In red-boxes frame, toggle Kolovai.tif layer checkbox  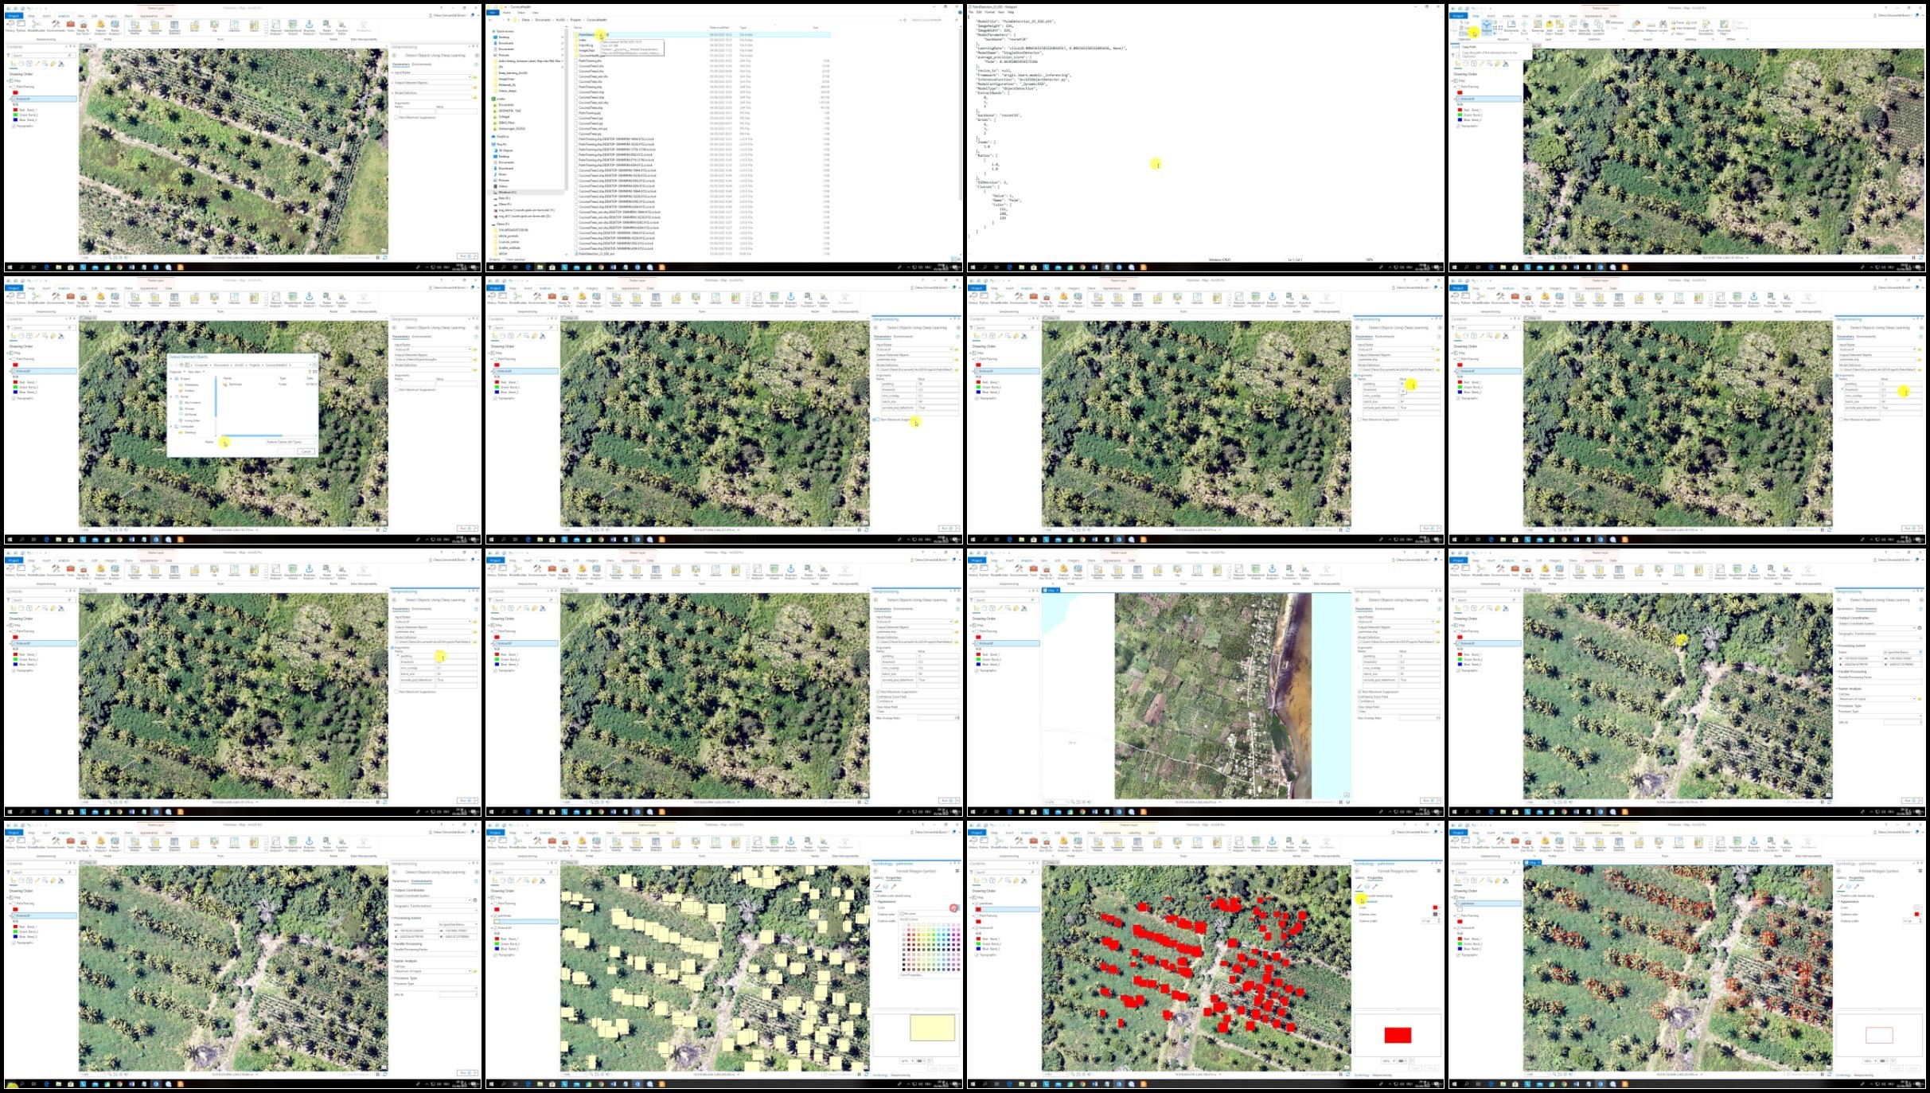[977, 928]
